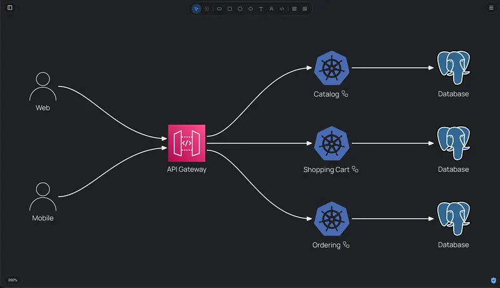Image resolution: width=500 pixels, height=288 pixels.
Task: Select the Ordering Kubernetes icon
Action: coord(332,219)
